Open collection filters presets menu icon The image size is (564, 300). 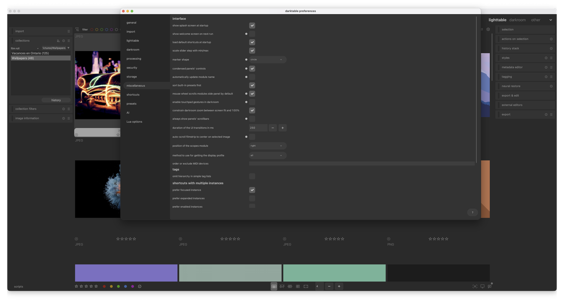click(x=69, y=109)
